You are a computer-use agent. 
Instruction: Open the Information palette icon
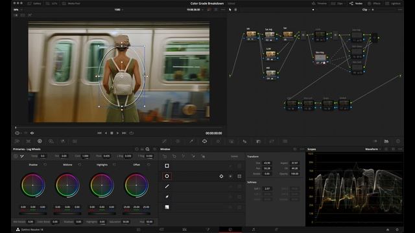coord(397,141)
